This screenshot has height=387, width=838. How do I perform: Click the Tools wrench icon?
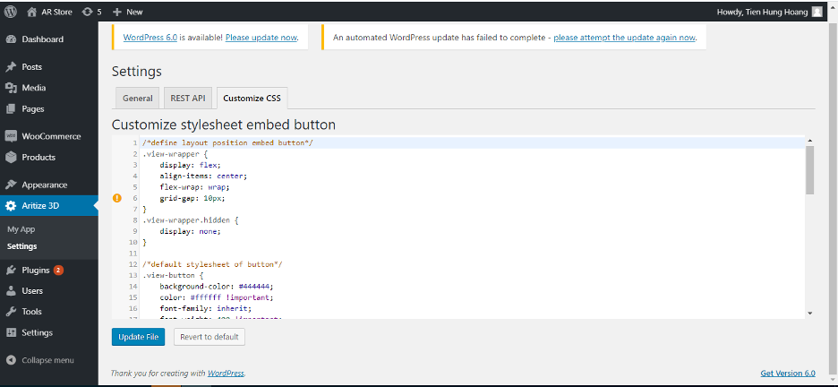[x=11, y=312]
